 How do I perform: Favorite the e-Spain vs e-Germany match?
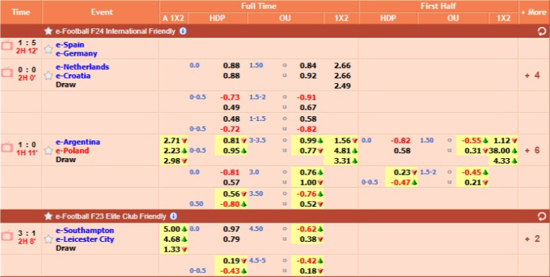pyautogui.click(x=48, y=49)
